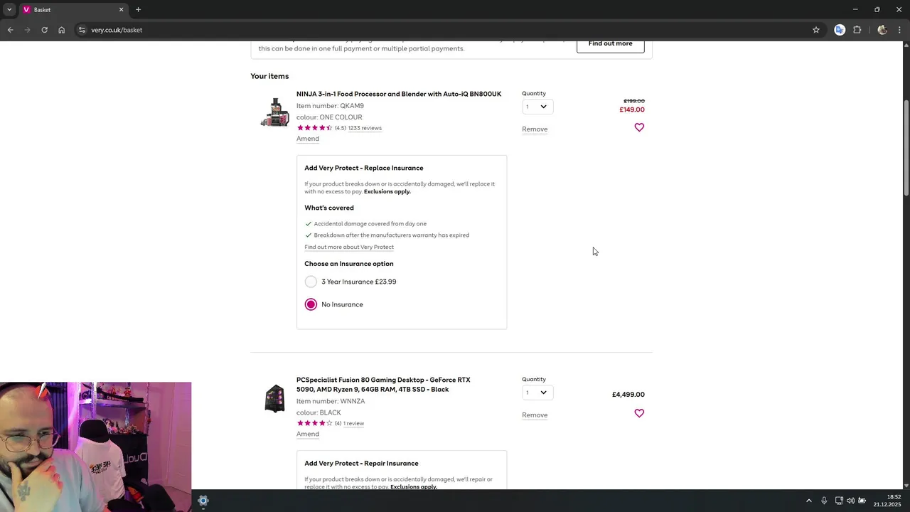Select 3 Year Insurance £23.99 option
Viewport: 910px width, 512px height.
[x=311, y=282]
